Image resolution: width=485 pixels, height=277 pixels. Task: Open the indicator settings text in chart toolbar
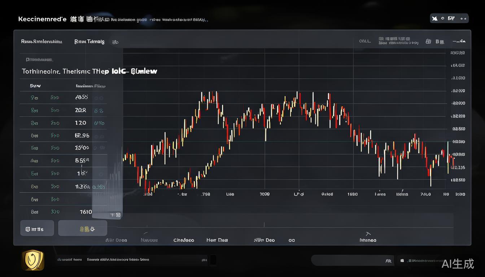tap(398, 41)
